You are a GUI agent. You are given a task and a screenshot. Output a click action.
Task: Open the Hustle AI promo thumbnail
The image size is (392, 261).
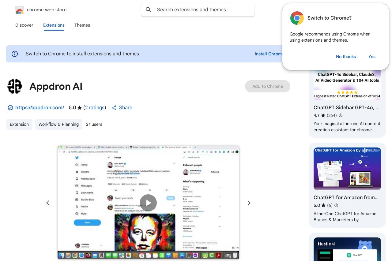pyautogui.click(x=347, y=249)
